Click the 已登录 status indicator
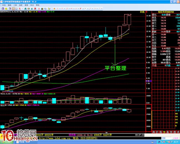 tap(176, 138)
